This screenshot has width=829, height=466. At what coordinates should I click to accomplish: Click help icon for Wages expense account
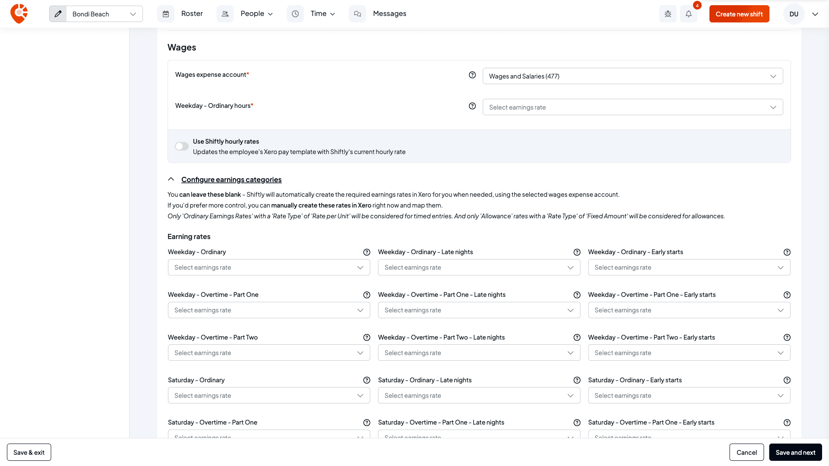click(472, 75)
